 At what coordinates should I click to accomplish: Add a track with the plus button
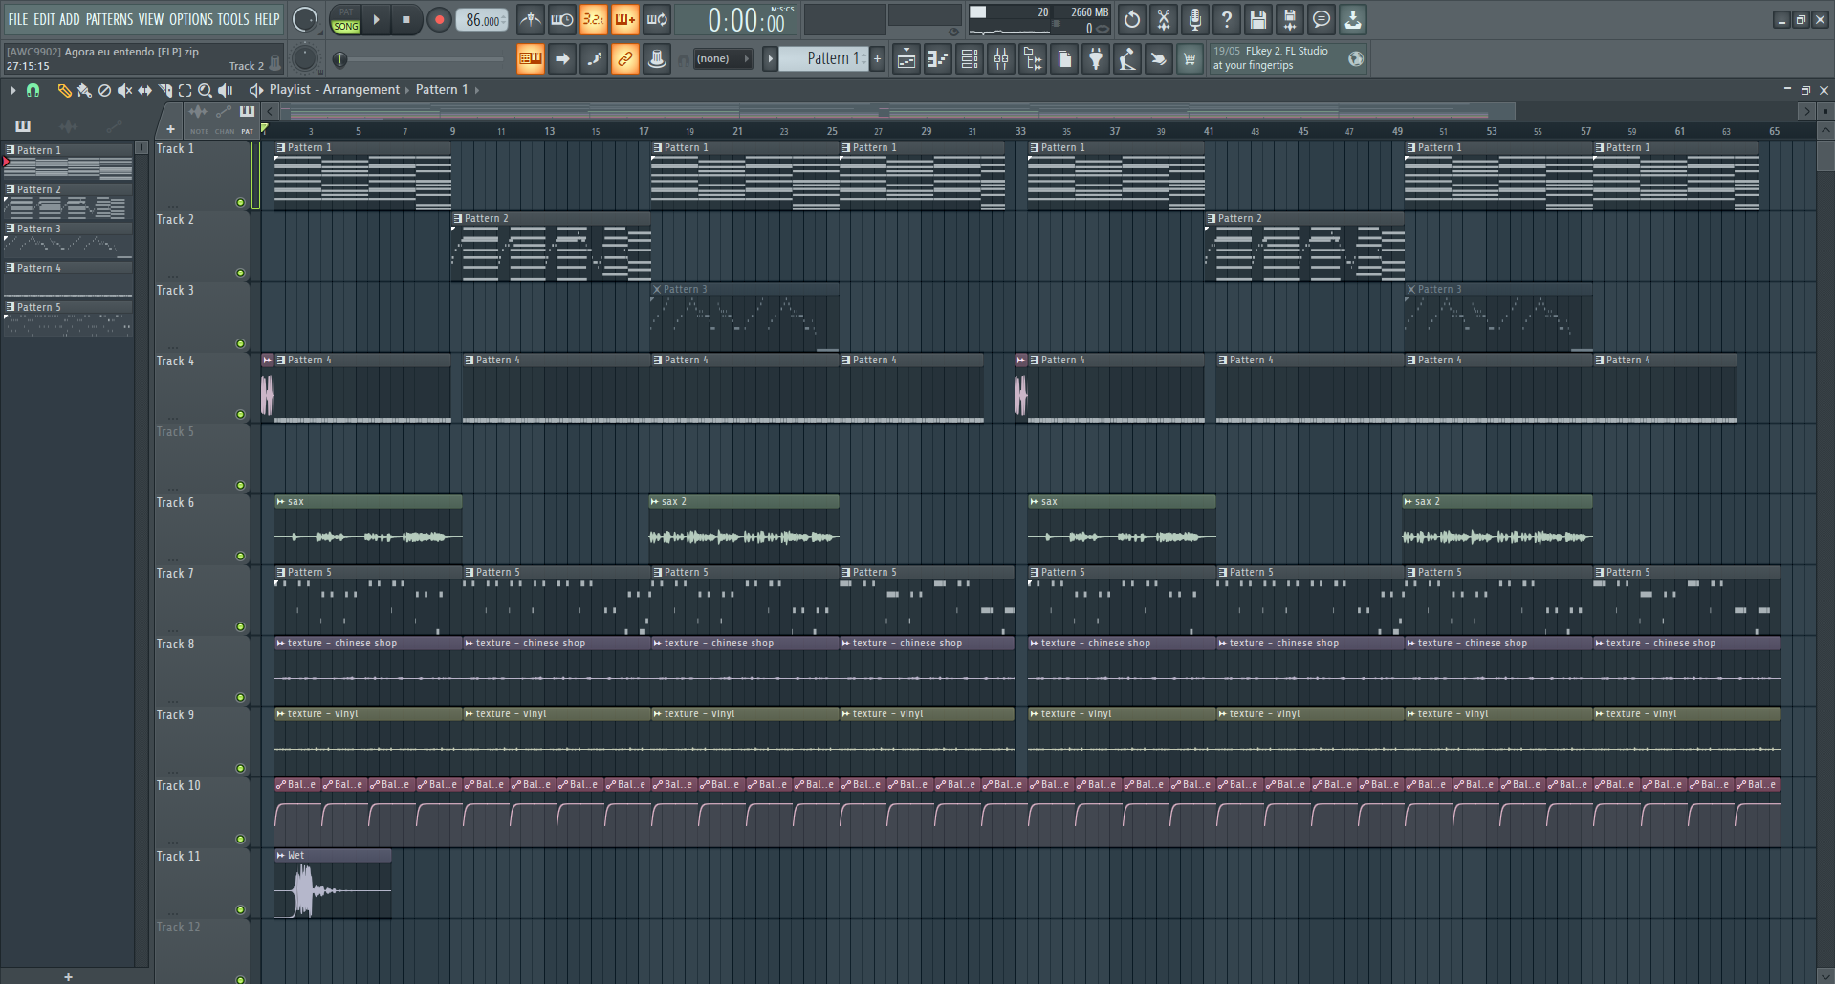click(170, 129)
